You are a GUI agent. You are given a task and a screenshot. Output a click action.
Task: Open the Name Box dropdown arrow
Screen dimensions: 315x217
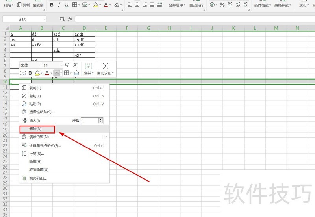44,19
